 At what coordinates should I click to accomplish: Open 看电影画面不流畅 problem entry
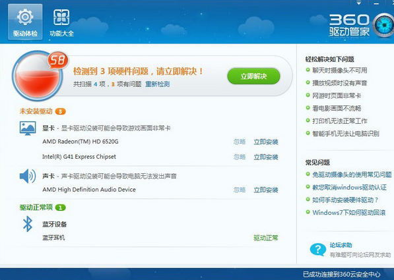[x=337, y=108]
